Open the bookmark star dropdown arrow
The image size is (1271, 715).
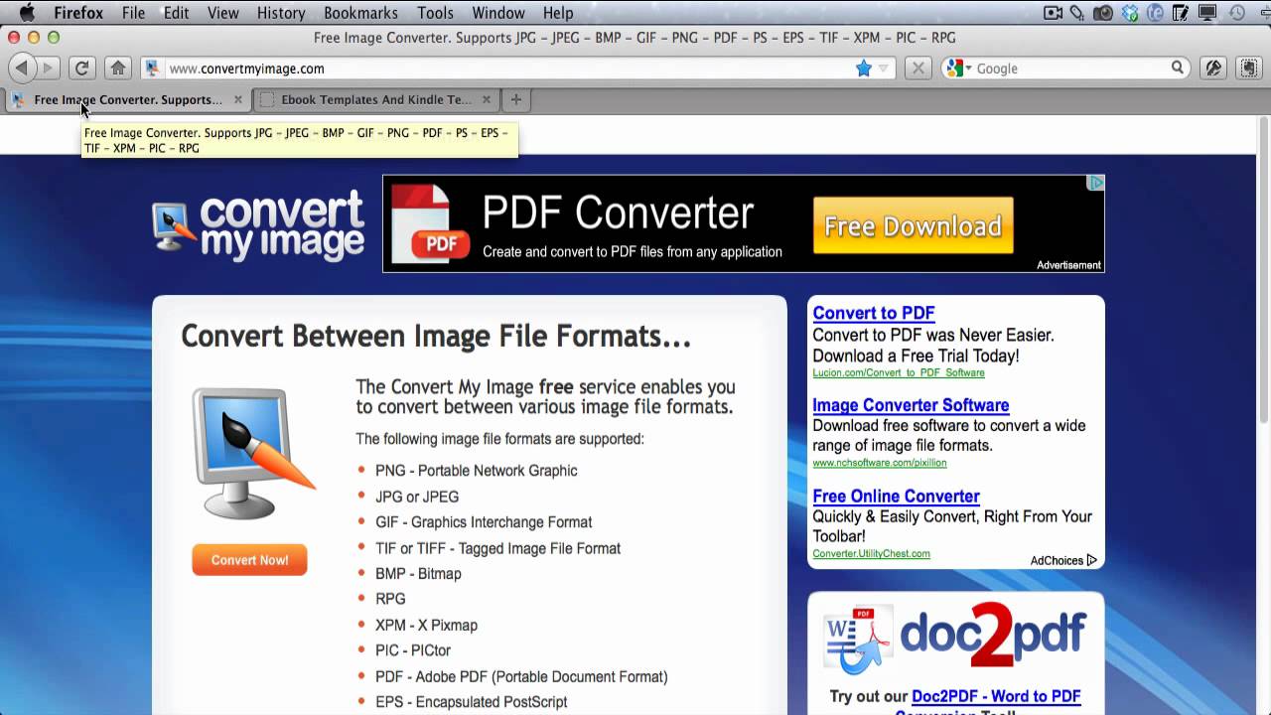[x=883, y=69]
